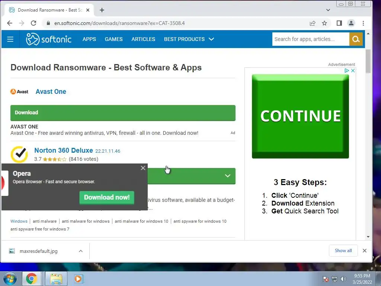Select the anti malware for windows 10 tag
The width and height of the screenshot is (381, 286).
pos(141,221)
